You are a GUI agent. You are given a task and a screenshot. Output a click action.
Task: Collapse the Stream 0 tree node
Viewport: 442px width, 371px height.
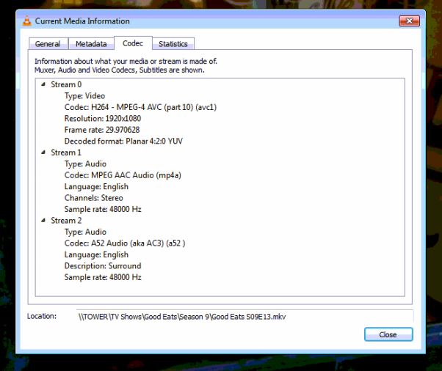click(x=43, y=84)
